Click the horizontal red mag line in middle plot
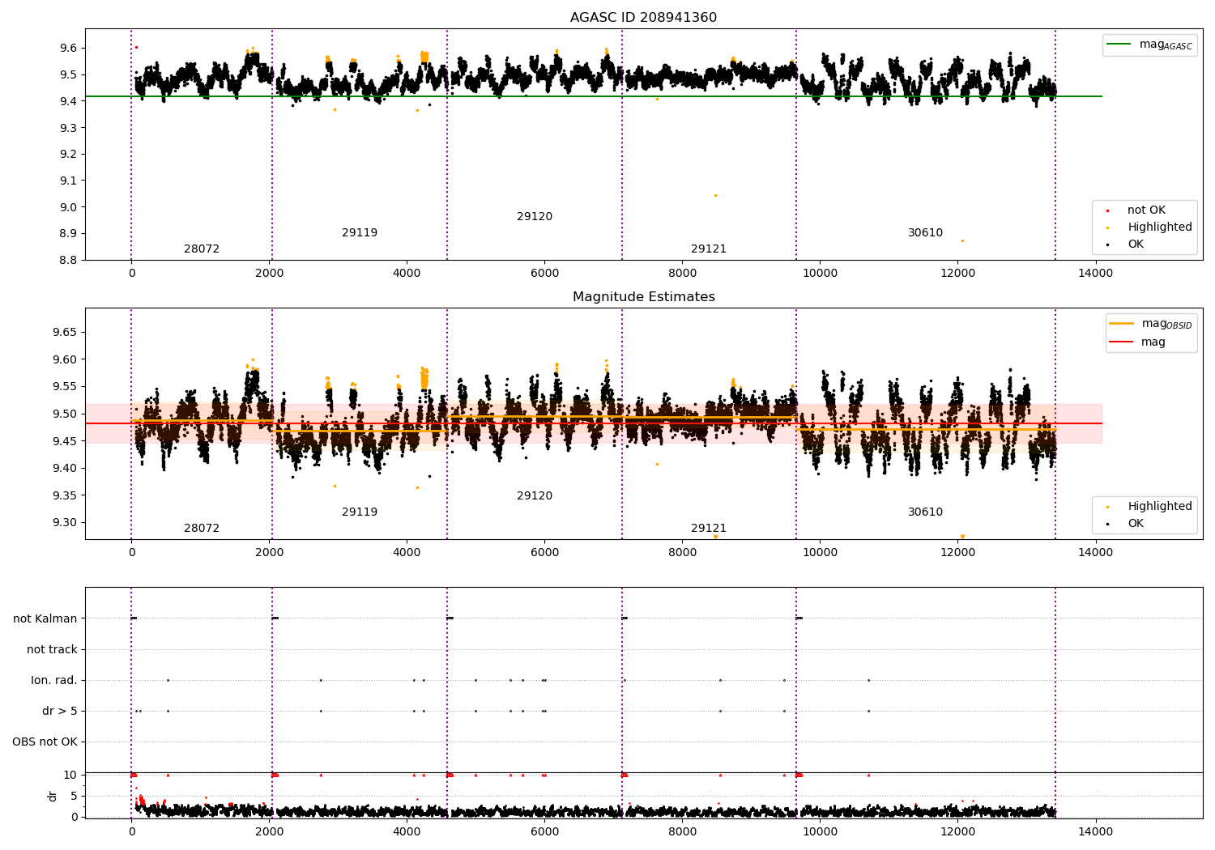The height and width of the screenshot is (850, 1215). click(x=593, y=423)
